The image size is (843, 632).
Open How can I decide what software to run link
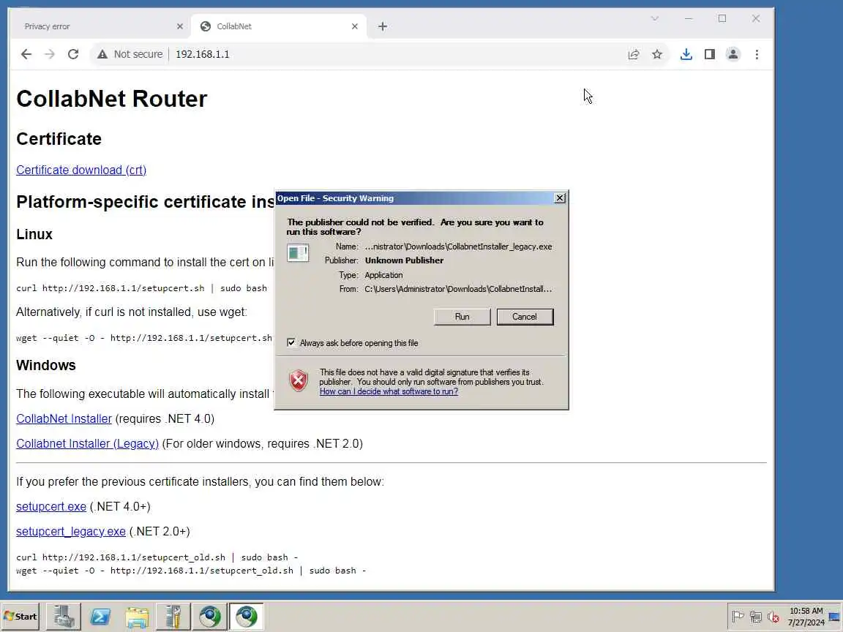tap(389, 391)
